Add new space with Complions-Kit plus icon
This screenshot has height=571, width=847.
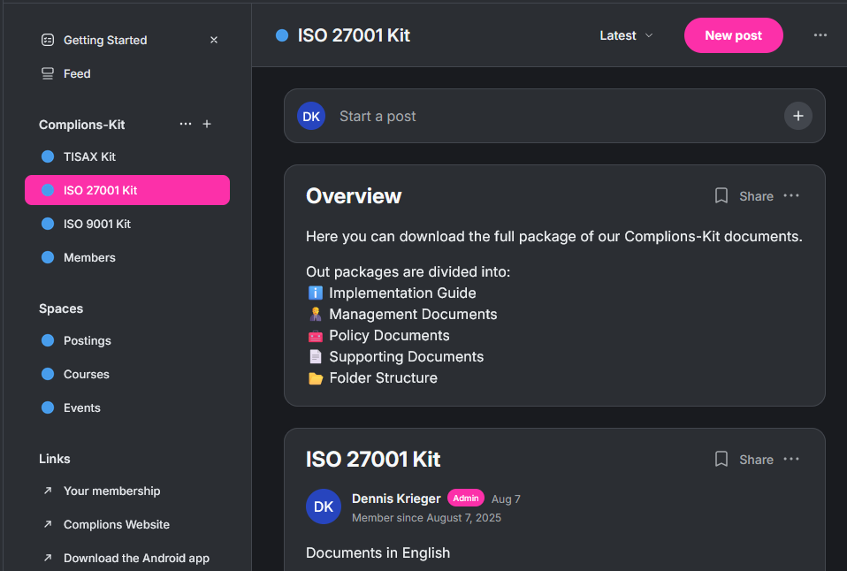point(207,125)
